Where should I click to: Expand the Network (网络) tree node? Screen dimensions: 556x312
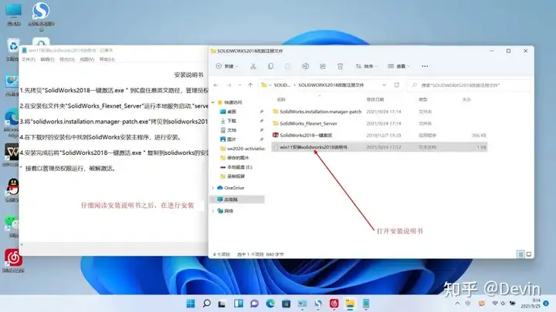pos(213,211)
